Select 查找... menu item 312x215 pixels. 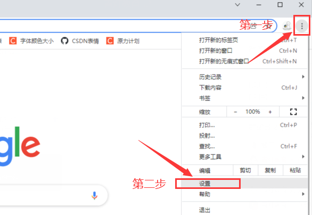pyautogui.click(x=245, y=146)
